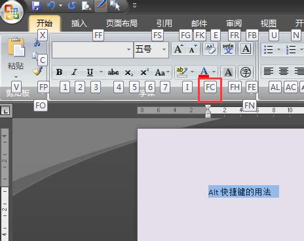
Task: Toggle character shading with the gray A
Action: (228, 72)
